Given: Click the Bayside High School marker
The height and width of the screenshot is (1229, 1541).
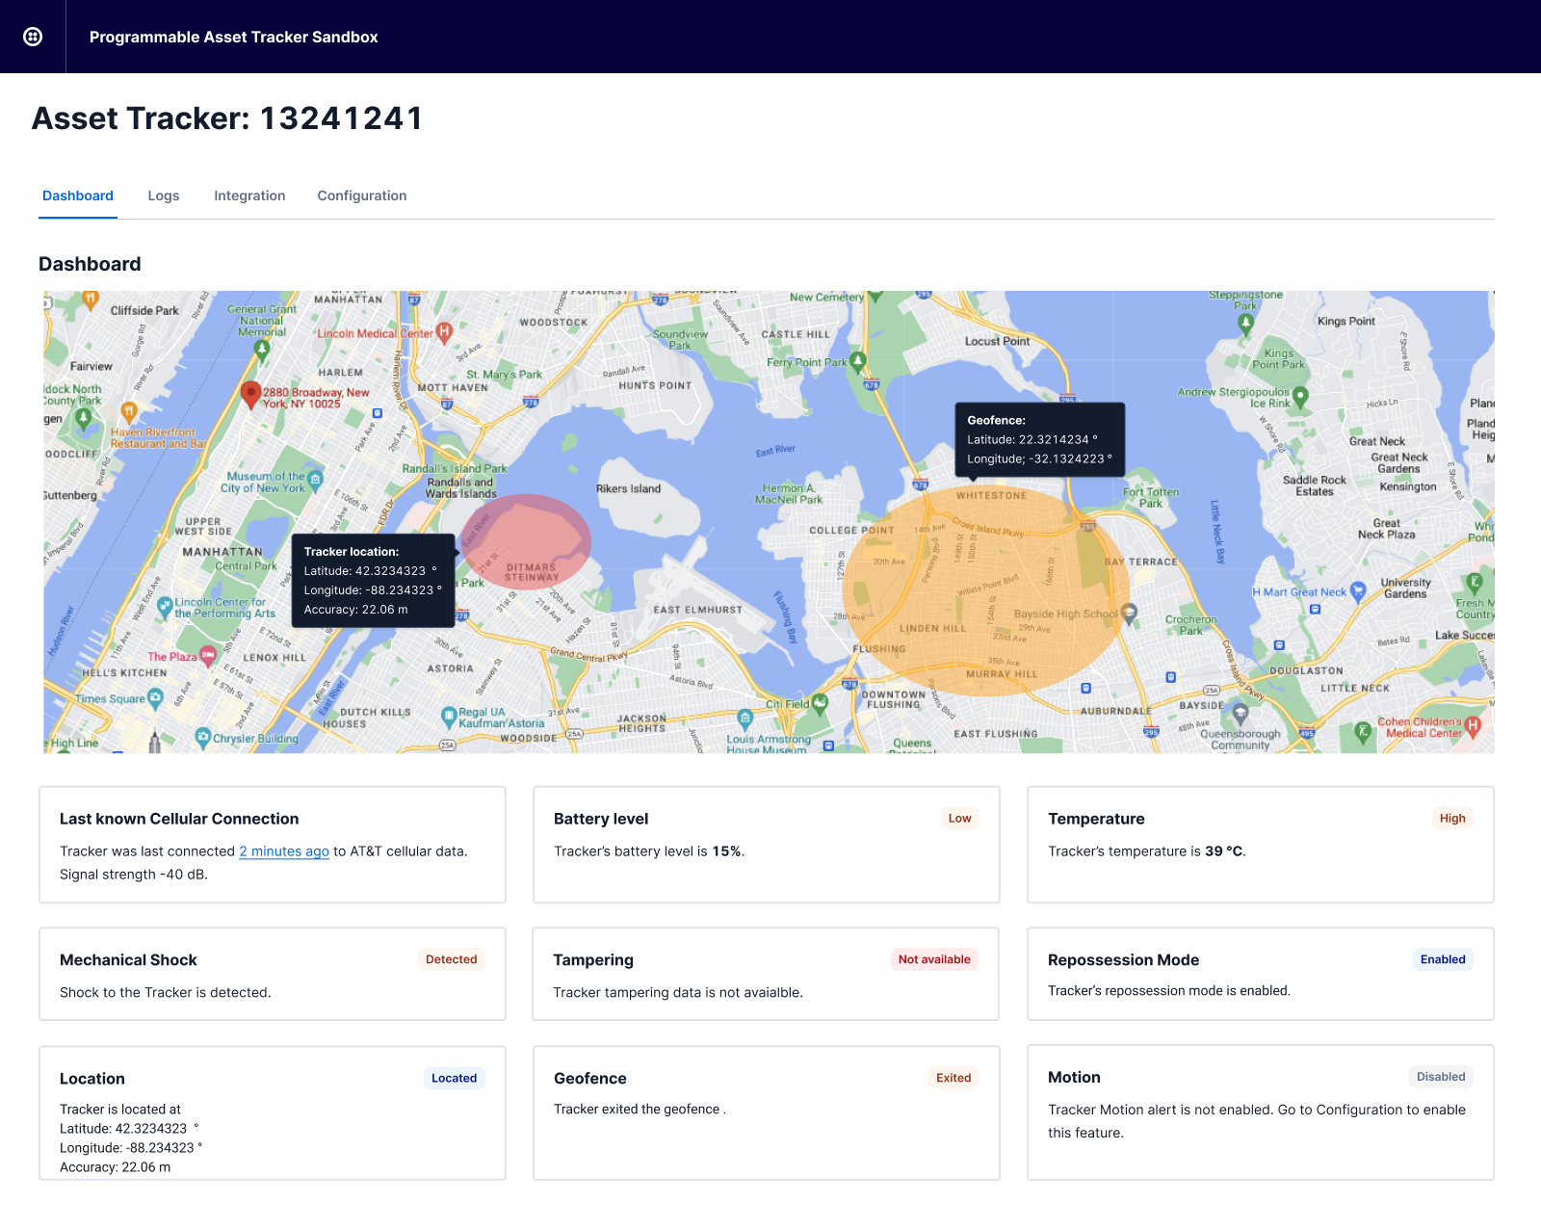Looking at the screenshot, I should pyautogui.click(x=1130, y=613).
